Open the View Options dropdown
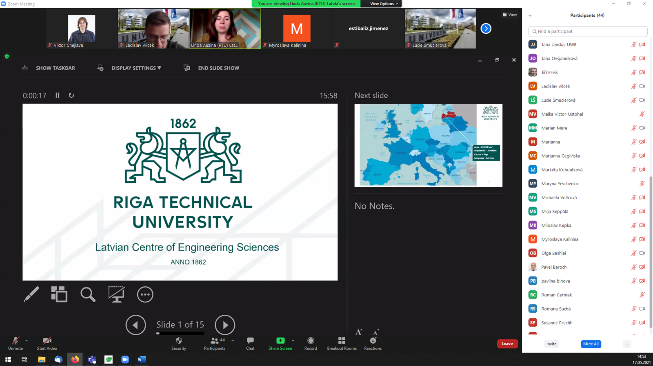Viewport: 653px width, 366px height. point(384,4)
